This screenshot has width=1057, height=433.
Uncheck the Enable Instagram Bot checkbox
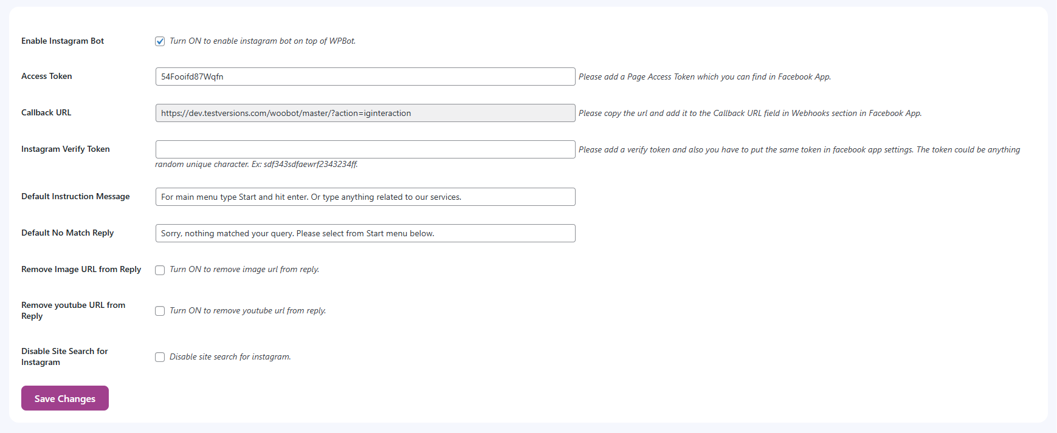[x=160, y=41]
